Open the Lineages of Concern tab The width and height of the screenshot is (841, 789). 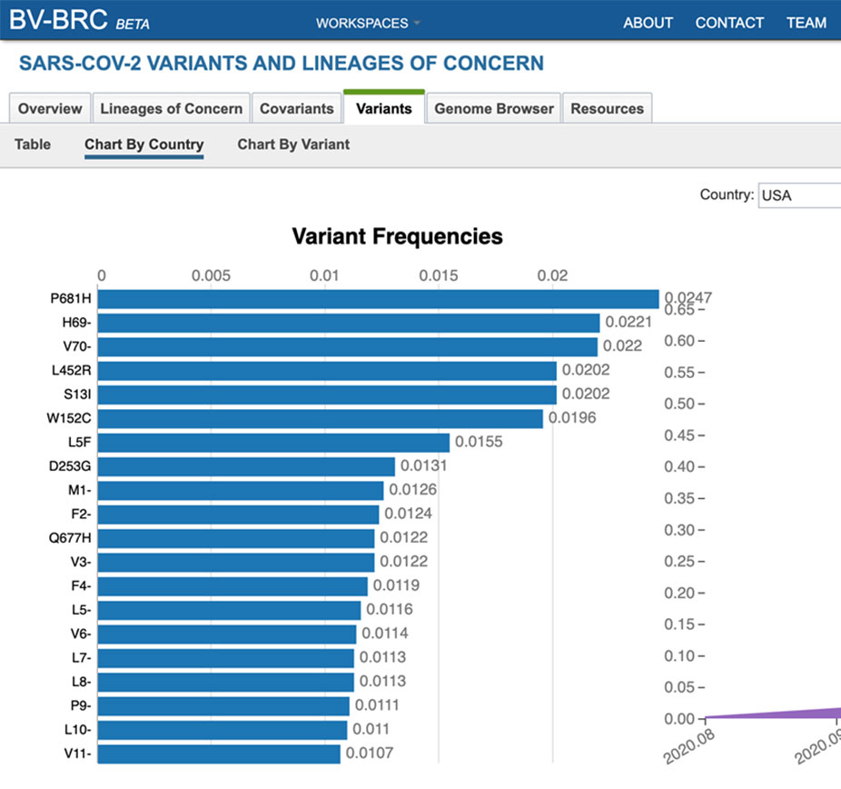coord(171,108)
